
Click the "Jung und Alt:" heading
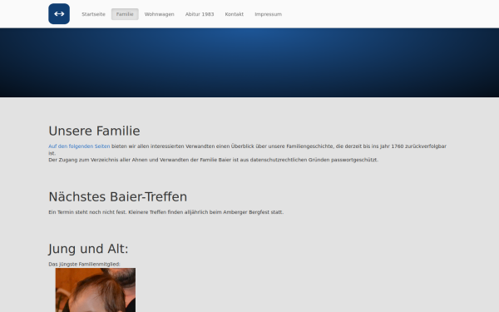pyautogui.click(x=88, y=249)
